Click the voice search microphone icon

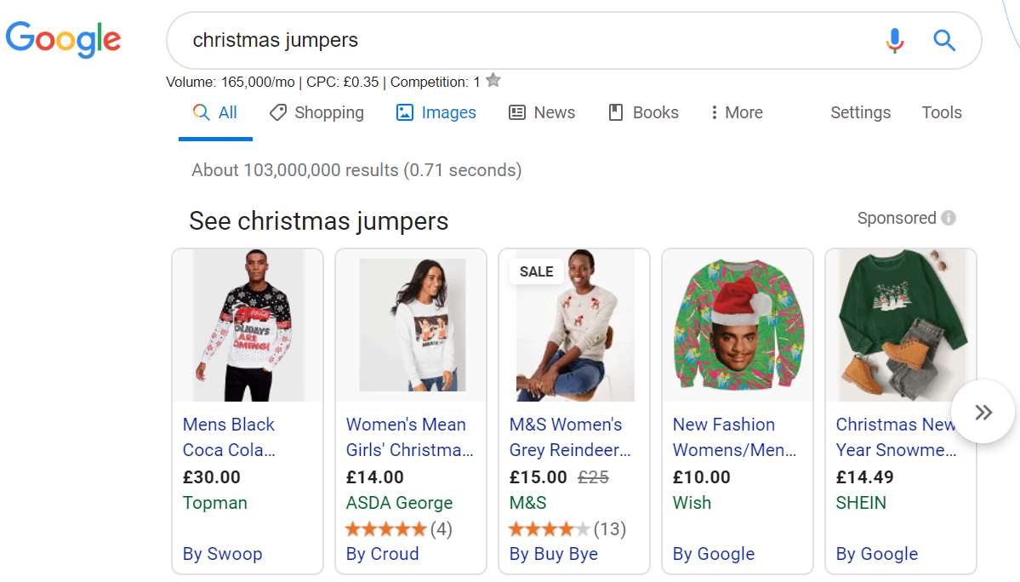(x=894, y=40)
